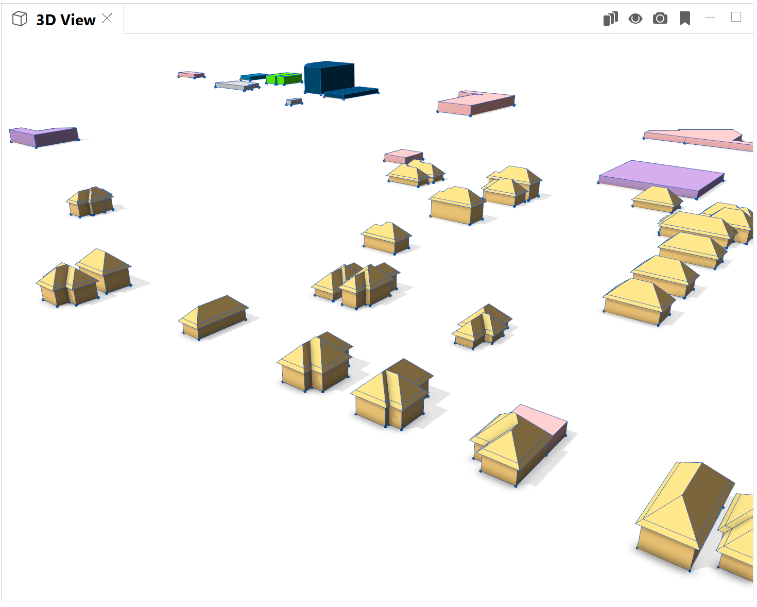Image resolution: width=757 pixels, height=607 pixels.
Task: Pick the pink L-shaped building near top
Action: click(476, 103)
